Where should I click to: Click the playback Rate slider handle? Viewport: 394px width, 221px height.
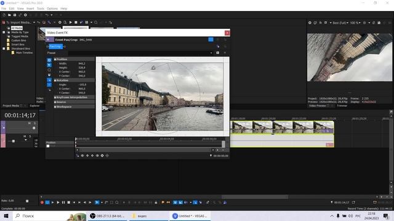pyautogui.click(x=27, y=201)
